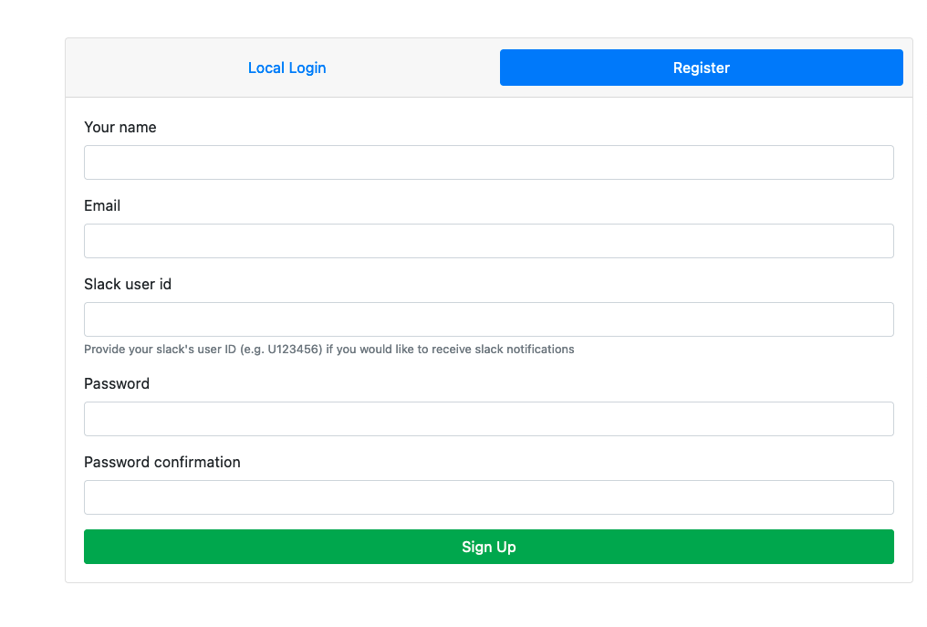Click the Your name label
This screenshot has width=927, height=627.
120,127
